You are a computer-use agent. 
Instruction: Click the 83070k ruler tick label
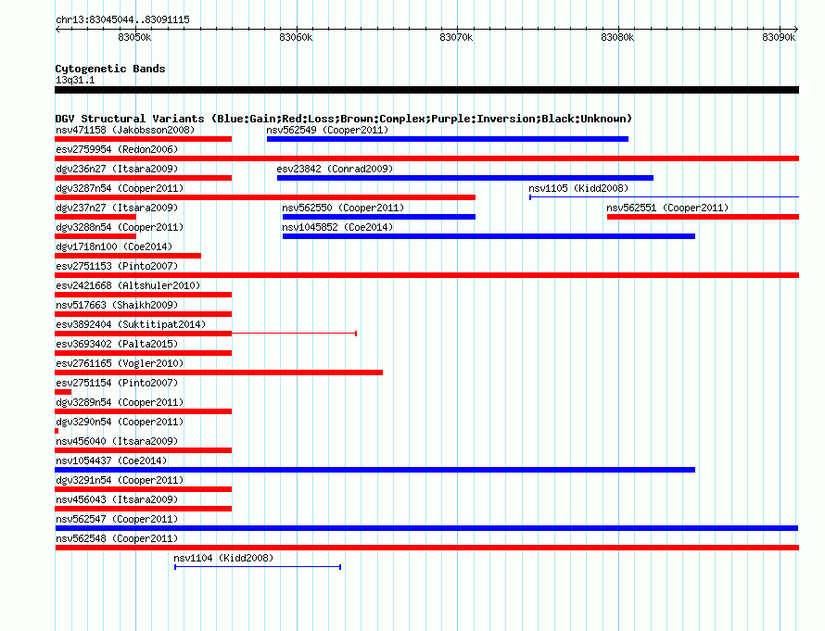456,37
